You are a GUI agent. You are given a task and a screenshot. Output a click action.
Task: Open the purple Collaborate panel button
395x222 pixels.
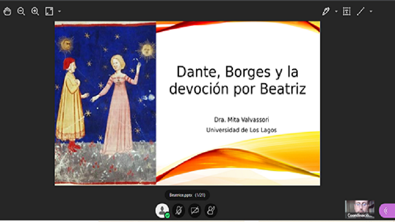tap(387, 211)
